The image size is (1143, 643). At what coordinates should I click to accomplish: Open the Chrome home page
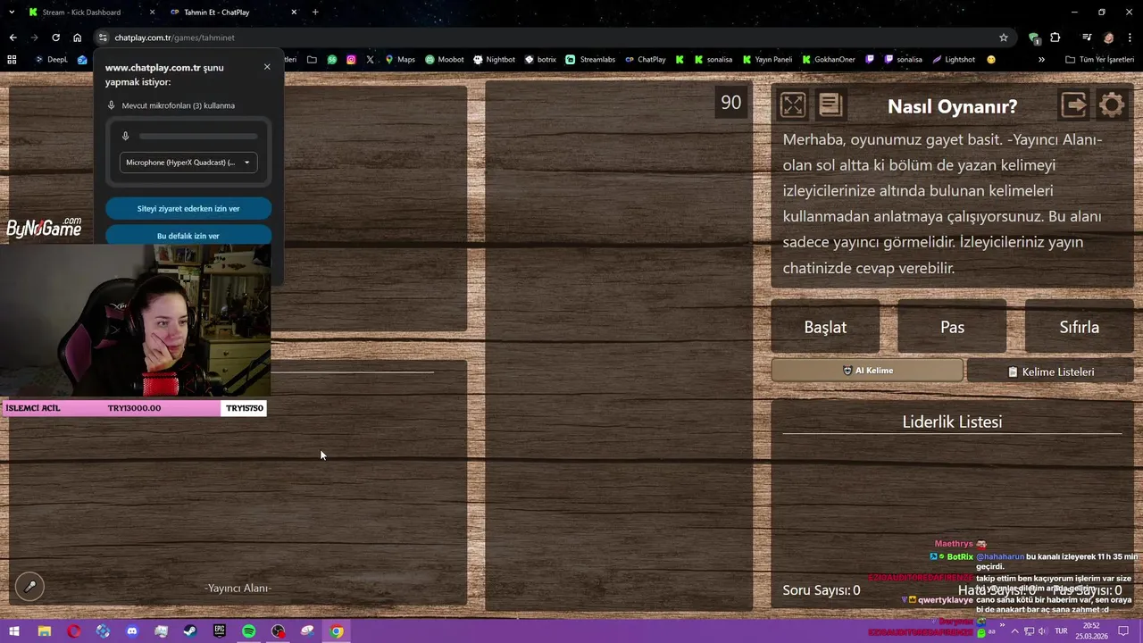pyautogui.click(x=77, y=38)
